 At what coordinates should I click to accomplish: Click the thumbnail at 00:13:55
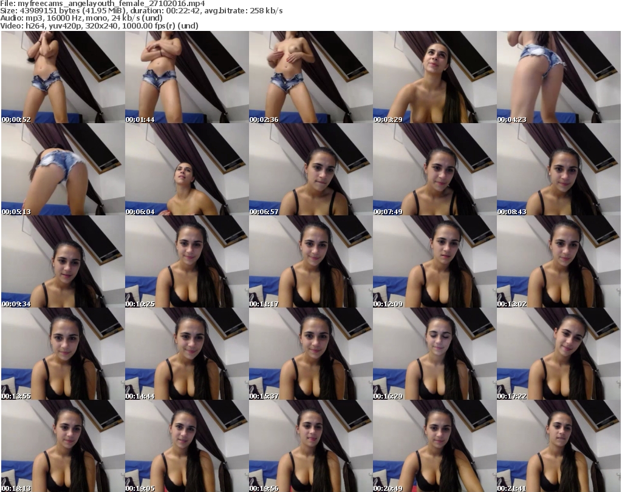63,354
